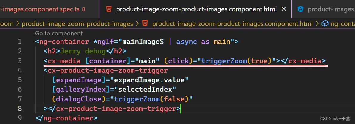The image size is (355, 124).
Task: Click the HTML5 icon in breadcrumb
Action: pyautogui.click(x=145, y=23)
